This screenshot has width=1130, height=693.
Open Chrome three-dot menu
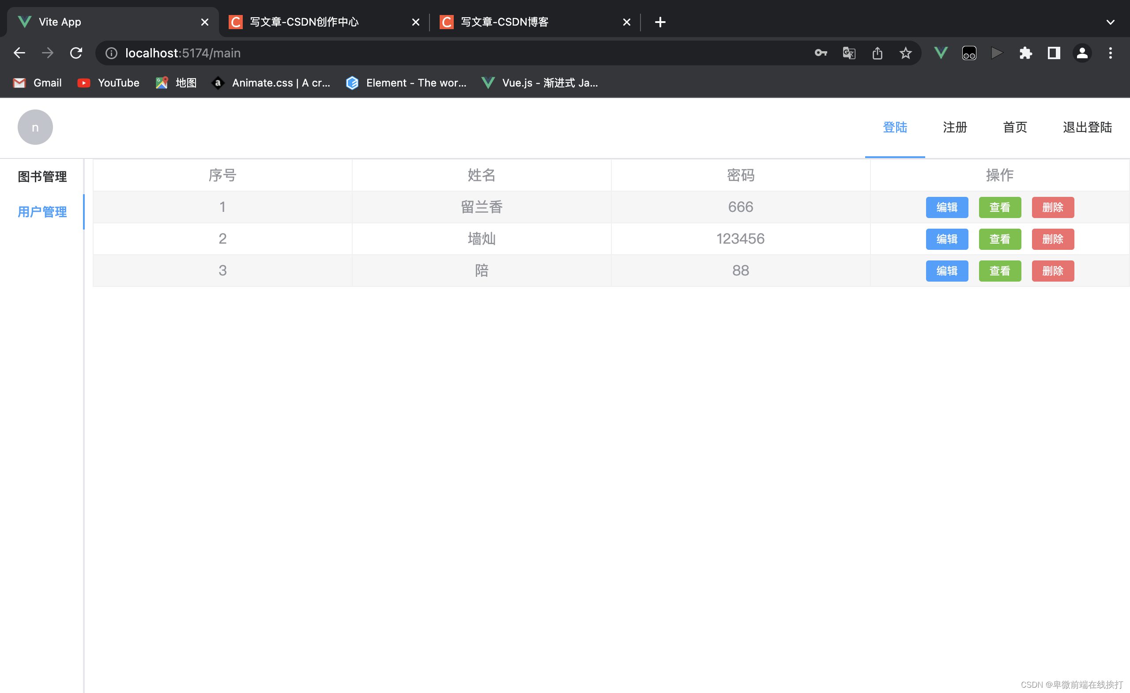1110,53
